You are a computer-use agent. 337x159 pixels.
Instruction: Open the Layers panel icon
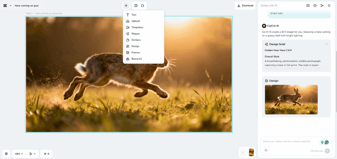6,153
